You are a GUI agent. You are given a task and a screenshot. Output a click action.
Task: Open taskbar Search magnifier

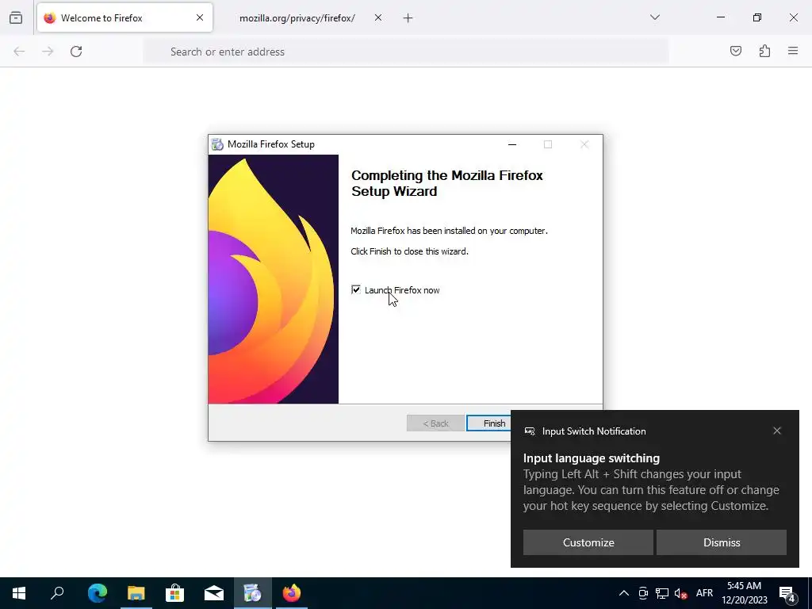(57, 593)
